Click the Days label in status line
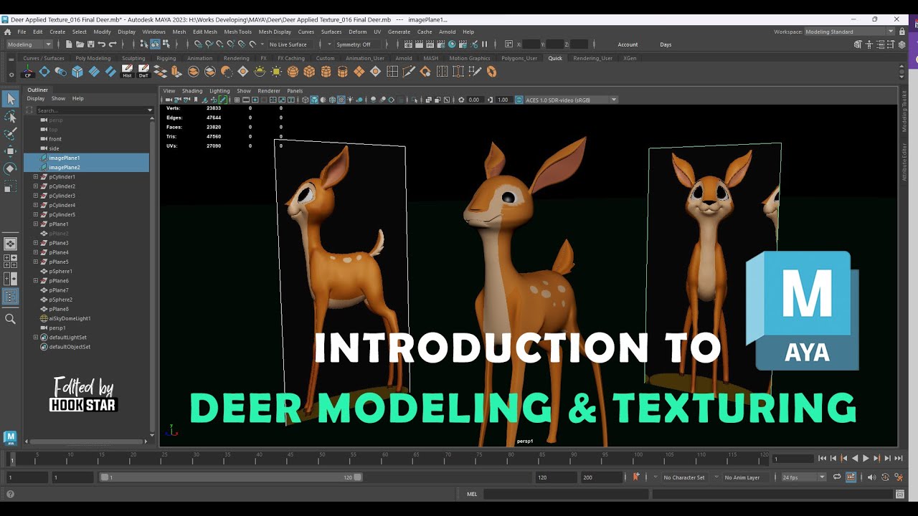 [x=666, y=44]
